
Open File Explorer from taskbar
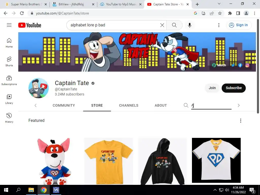coord(31,190)
